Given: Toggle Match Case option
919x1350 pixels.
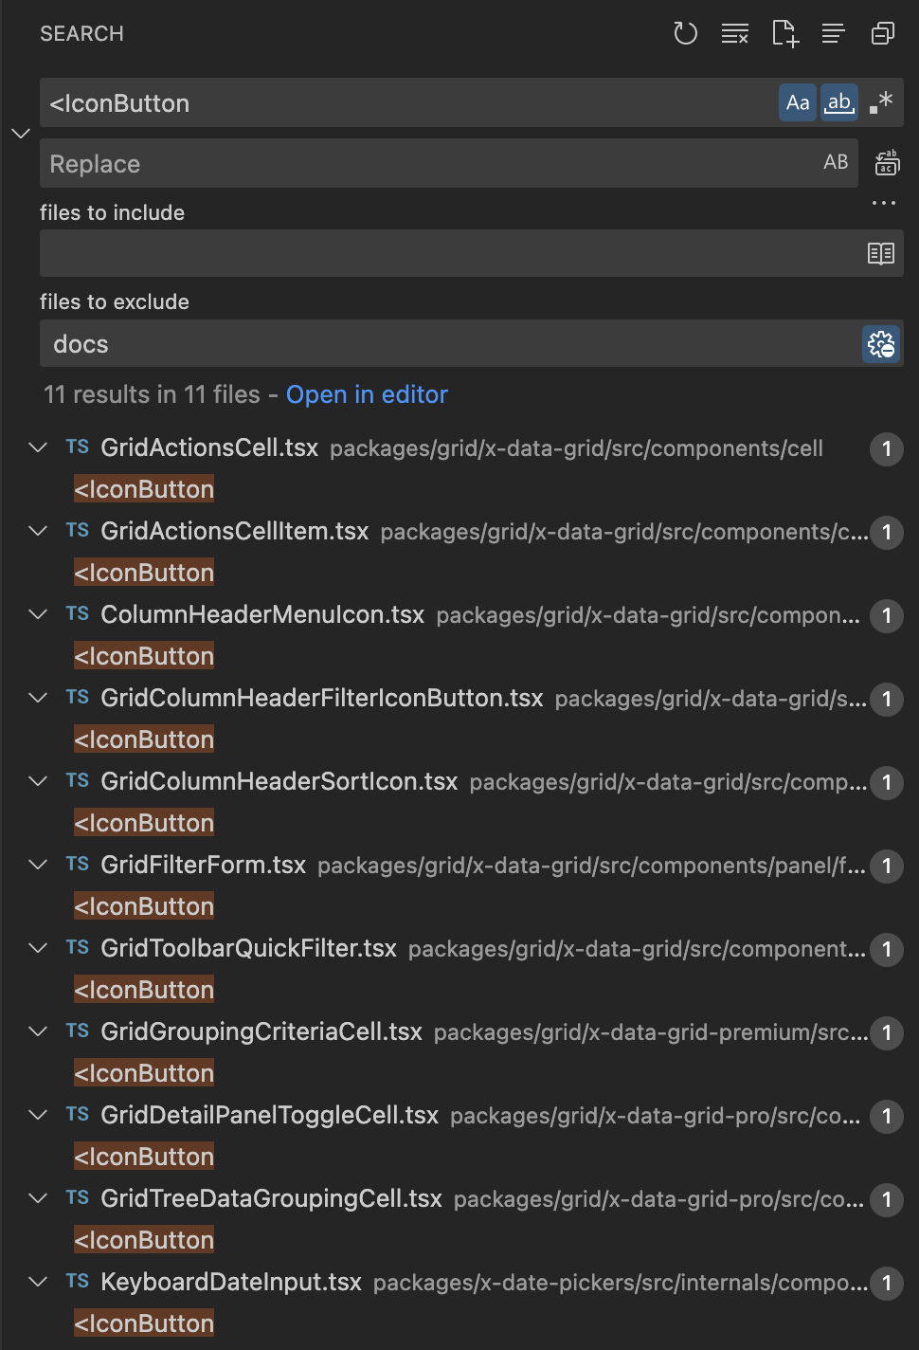Looking at the screenshot, I should pyautogui.click(x=798, y=102).
